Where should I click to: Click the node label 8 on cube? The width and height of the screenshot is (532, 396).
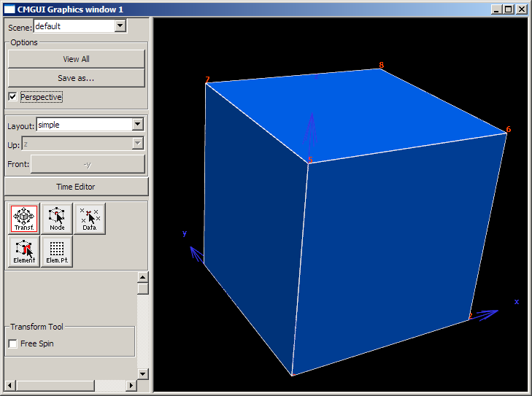click(382, 65)
